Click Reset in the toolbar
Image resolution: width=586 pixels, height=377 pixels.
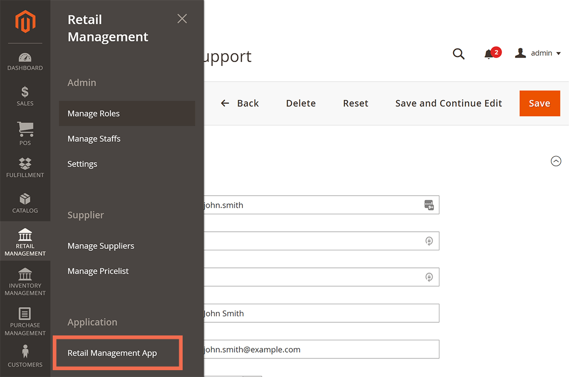pyautogui.click(x=356, y=103)
